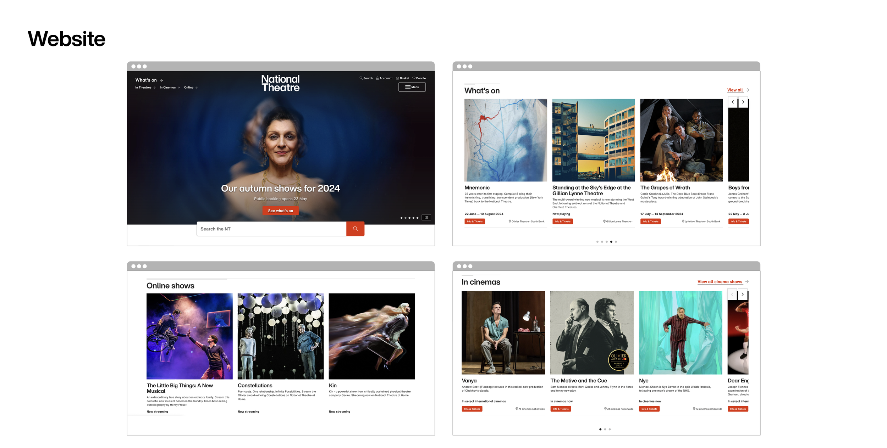Image resolution: width=887 pixels, height=448 pixels.
Task: Open View all cinema shows link
Action: click(720, 282)
